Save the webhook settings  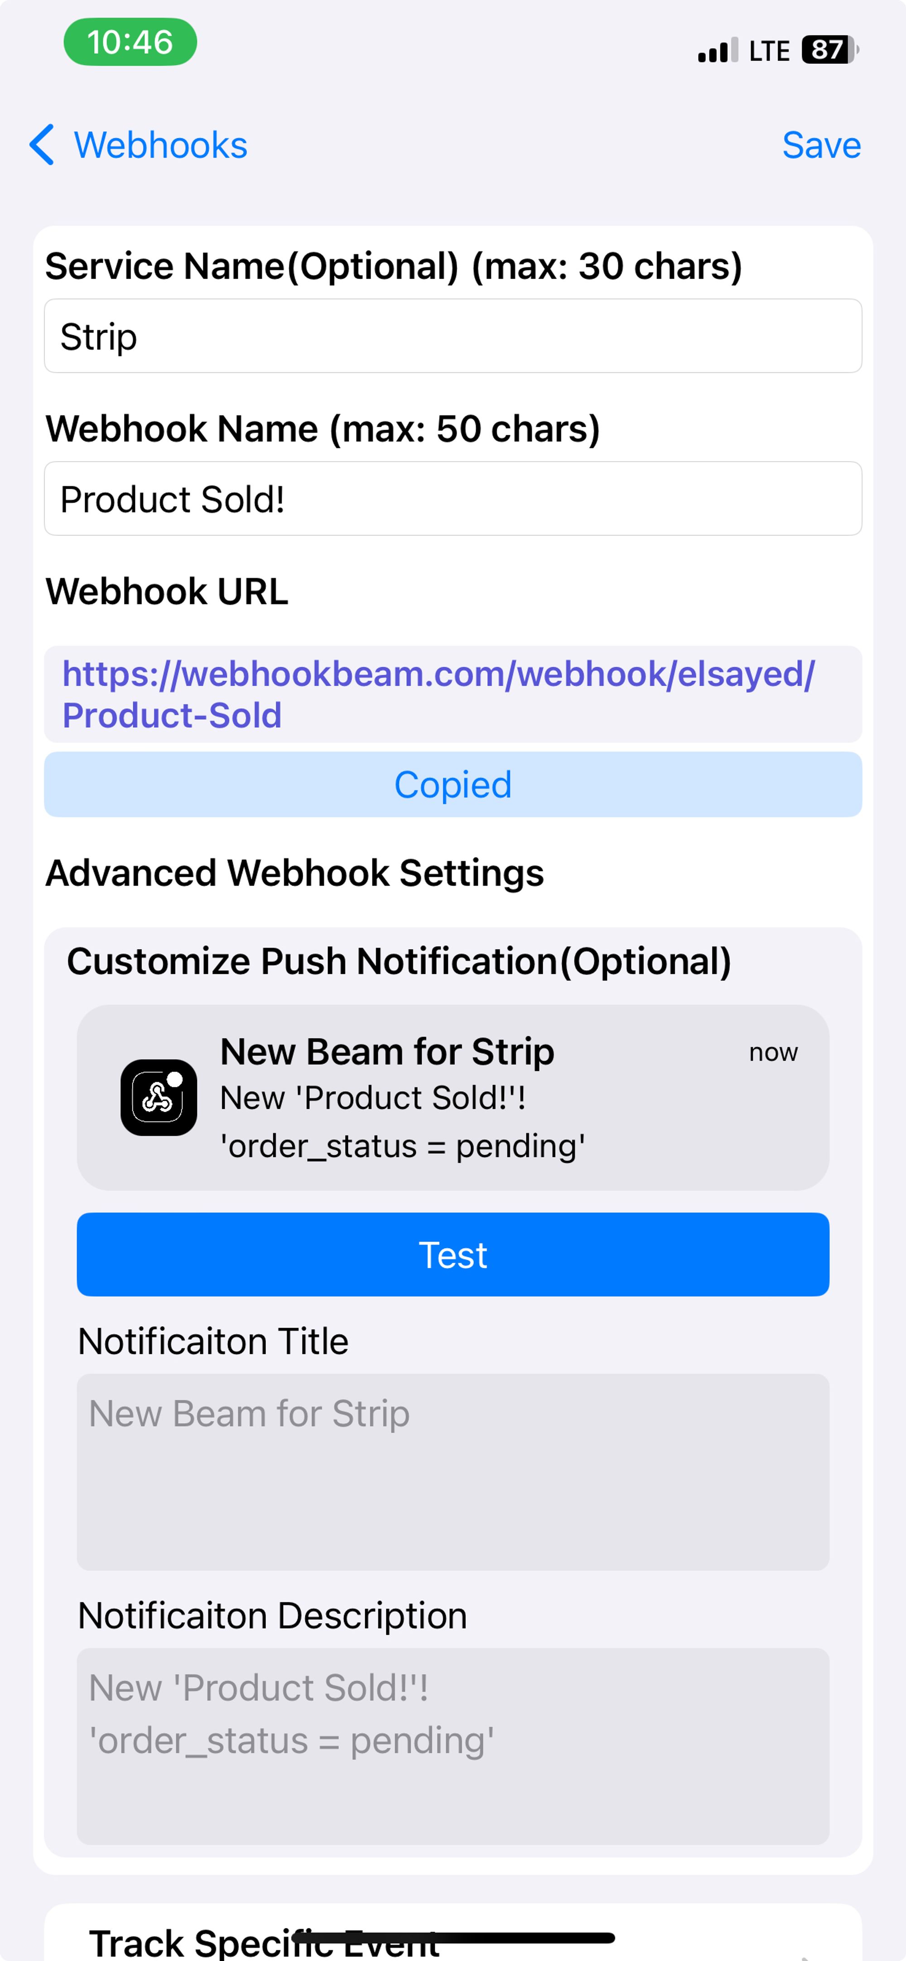(x=821, y=145)
